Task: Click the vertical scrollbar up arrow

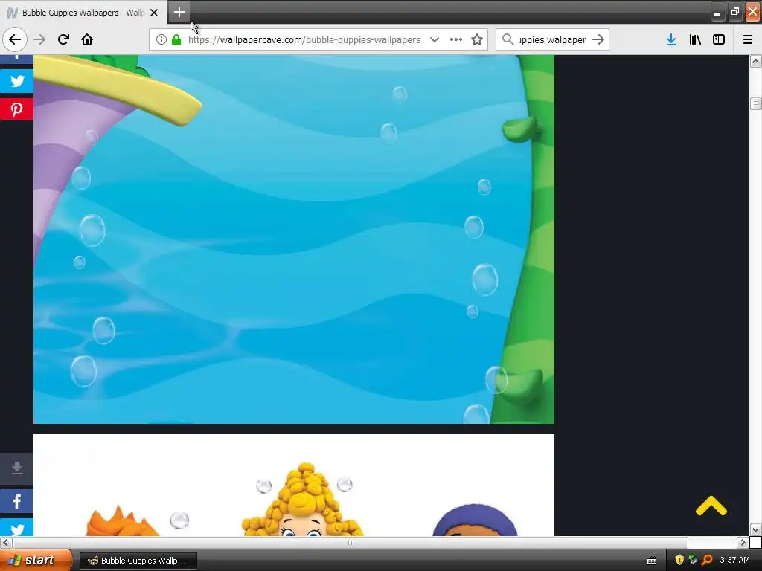Action: pos(755,61)
